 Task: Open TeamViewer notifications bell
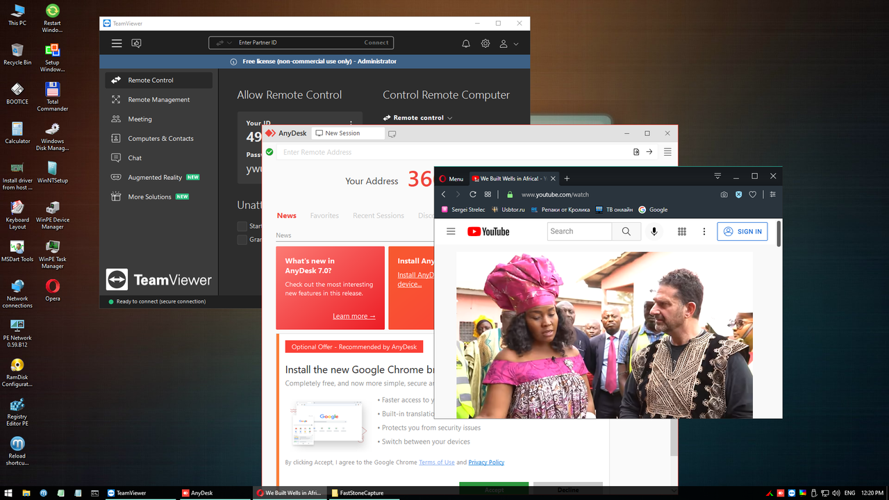tap(466, 43)
